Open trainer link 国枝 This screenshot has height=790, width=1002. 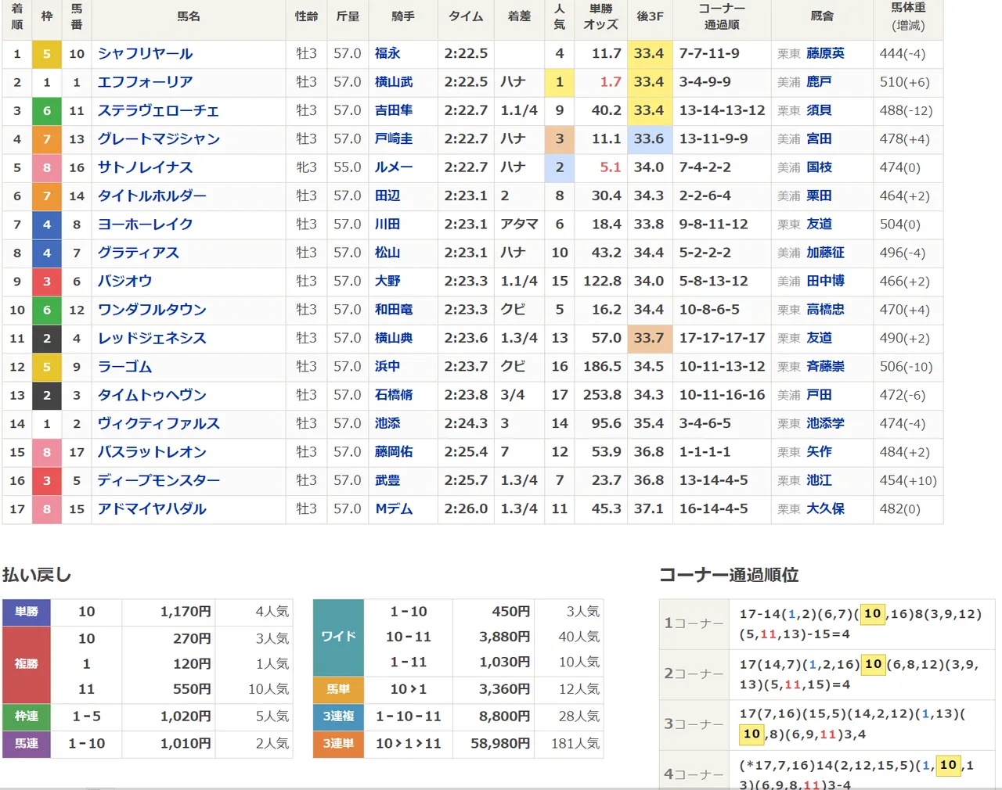coord(820,167)
